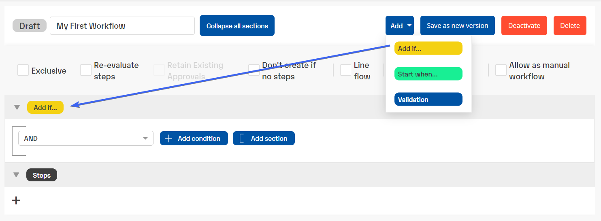This screenshot has height=221, width=601.
Task: Click the Add dropdown button
Action: 399,25
